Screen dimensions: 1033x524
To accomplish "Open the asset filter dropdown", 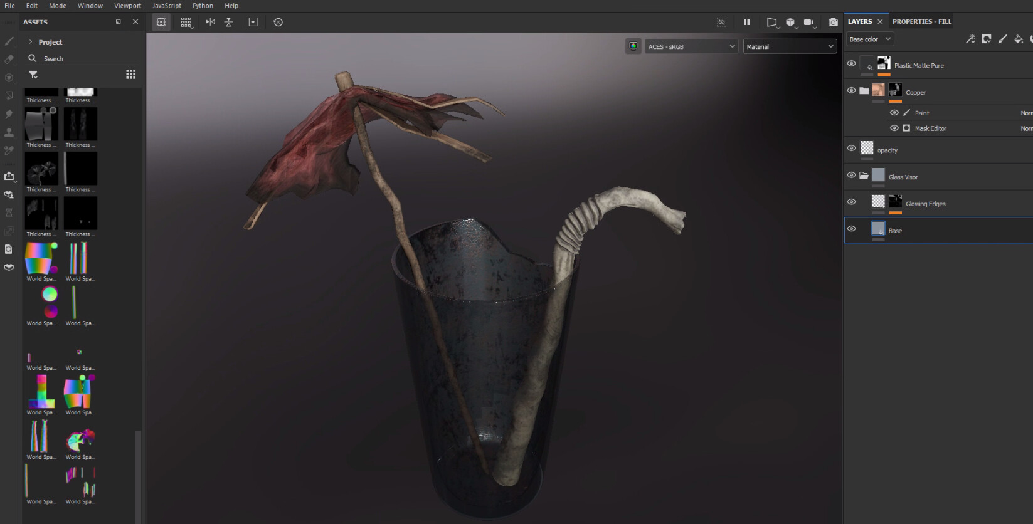I will [33, 75].
